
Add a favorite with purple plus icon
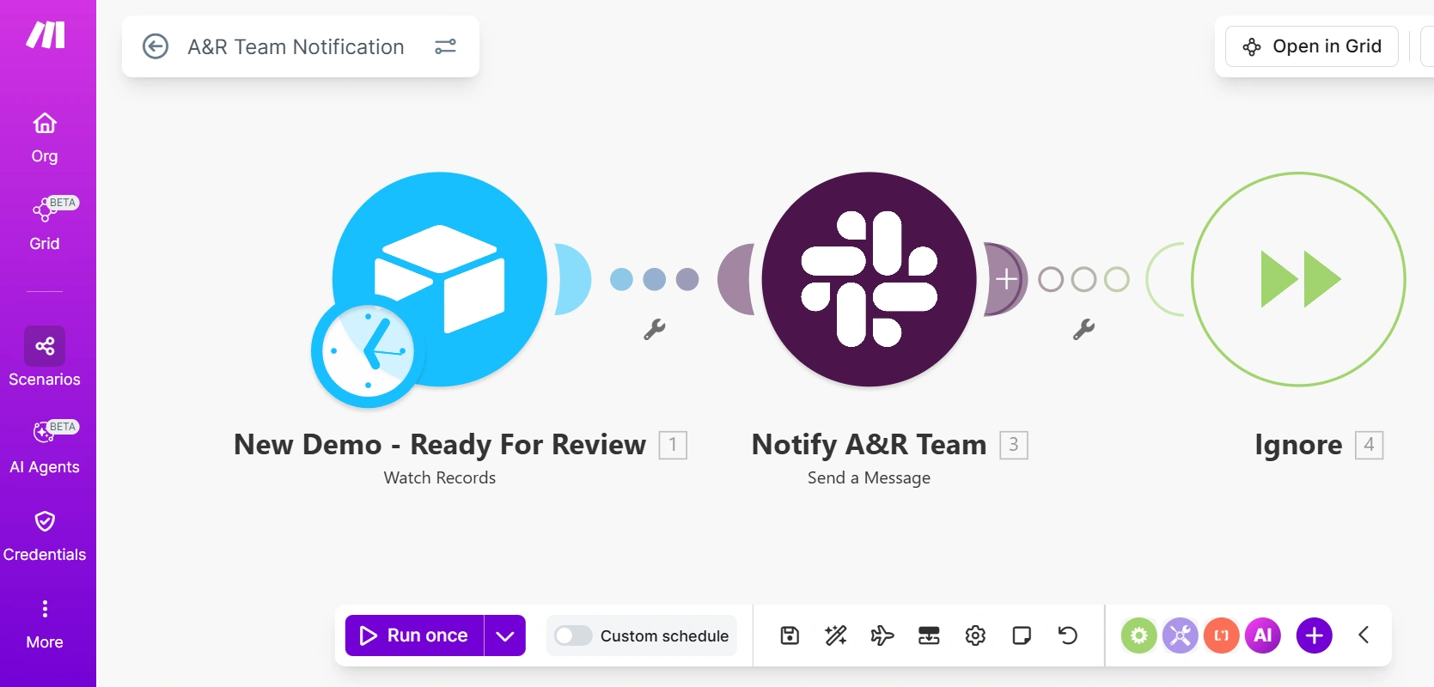pos(1315,635)
